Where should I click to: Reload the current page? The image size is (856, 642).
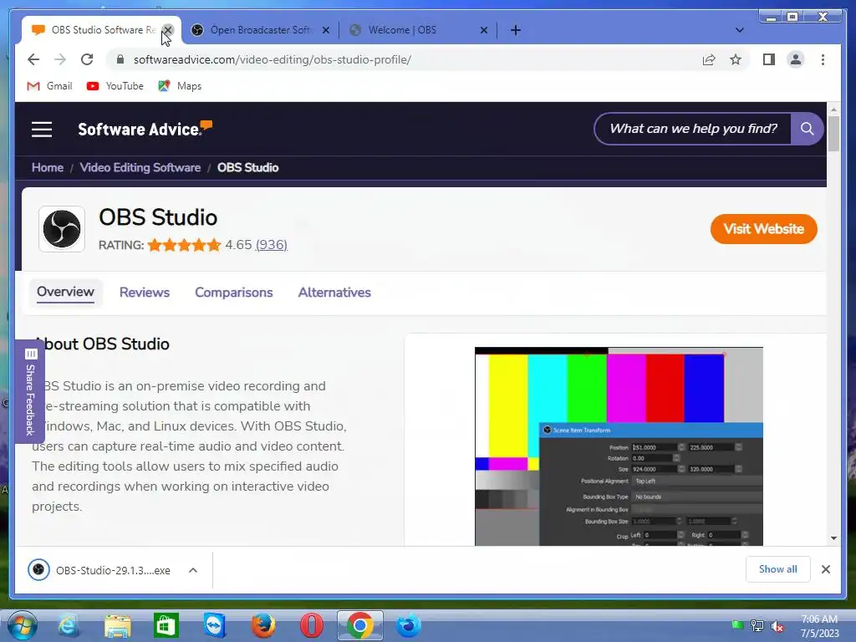87,59
